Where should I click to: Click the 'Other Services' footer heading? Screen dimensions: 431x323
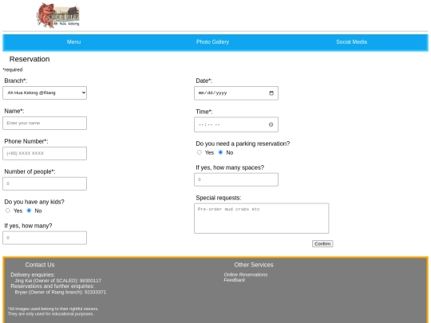tap(254, 265)
